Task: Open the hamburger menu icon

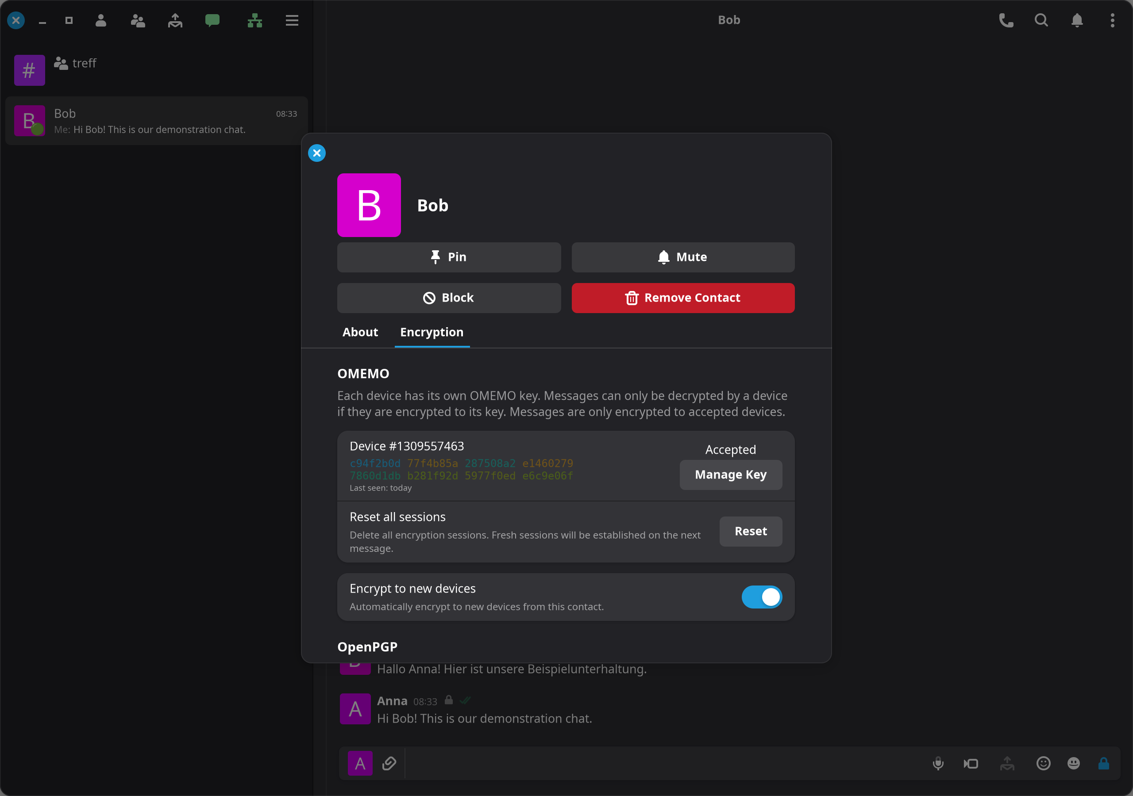Action: (292, 20)
